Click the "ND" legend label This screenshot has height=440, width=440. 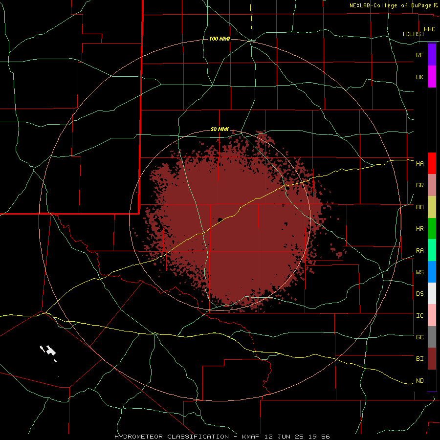(419, 381)
